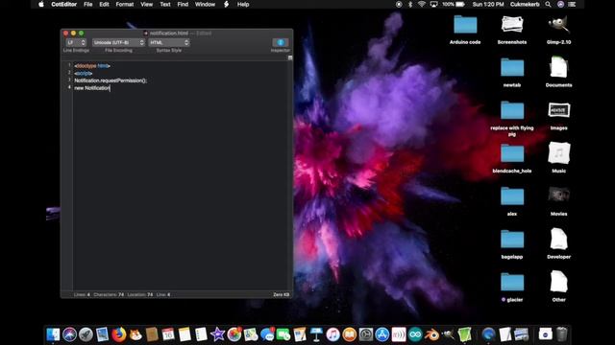Screen dimensions: 615x345
Task: Open the File menu
Action: point(87,4)
